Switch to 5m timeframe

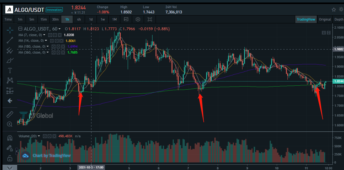tap(32, 19)
